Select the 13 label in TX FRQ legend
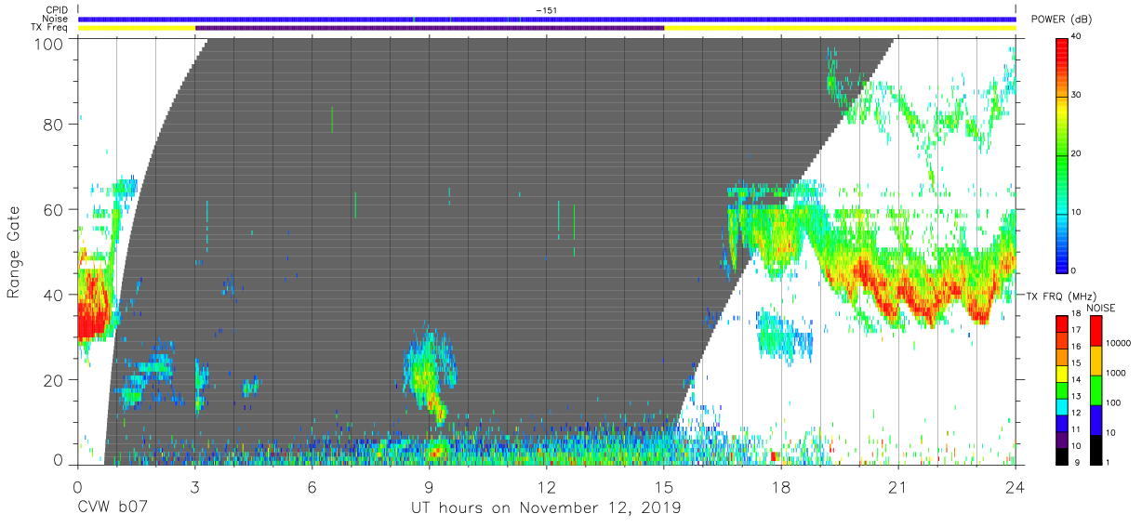Viewport: 1142px width, 527px height. coord(1077,396)
